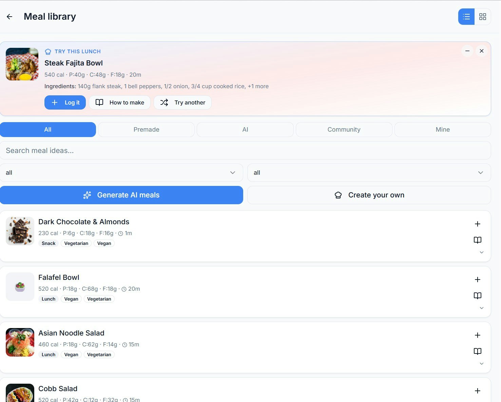Open Asian Noodle Salad thumbnail
The image size is (501, 402).
point(20,342)
